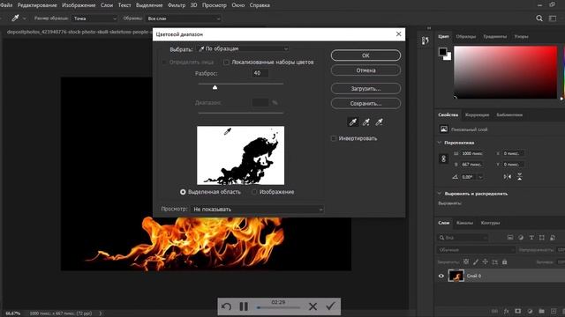Click the pause button in recording bar
The width and height of the screenshot is (565, 317).
[244, 306]
